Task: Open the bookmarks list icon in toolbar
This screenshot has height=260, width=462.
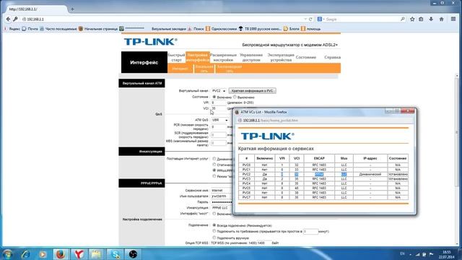Action: (x=421, y=19)
